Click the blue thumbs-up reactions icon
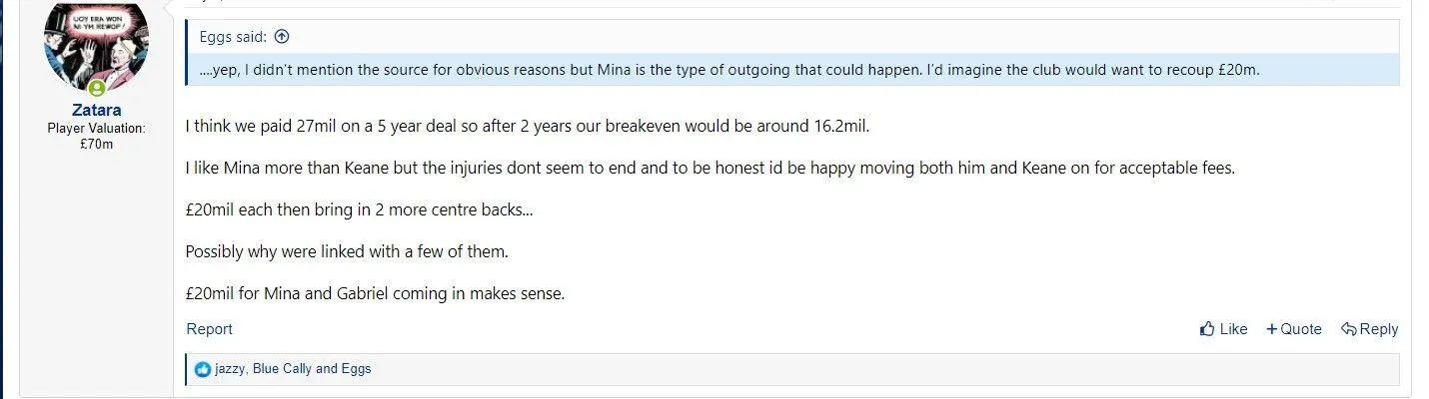Image resolution: width=1429 pixels, height=399 pixels. click(x=203, y=369)
